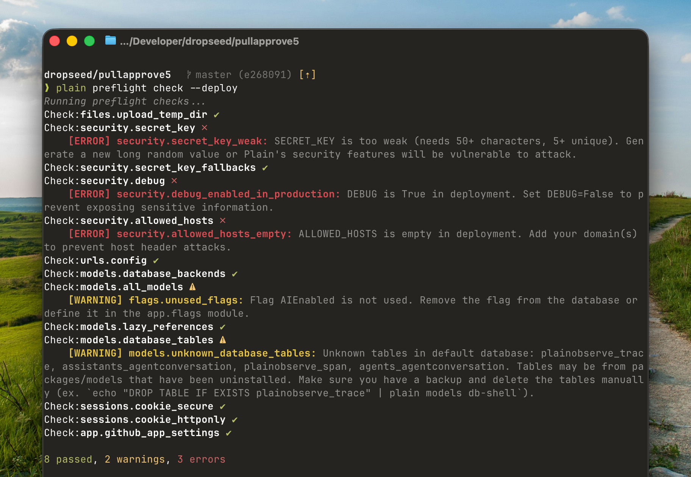Click the "8 passed" summary text
This screenshot has height=477, width=691.
pyautogui.click(x=69, y=460)
